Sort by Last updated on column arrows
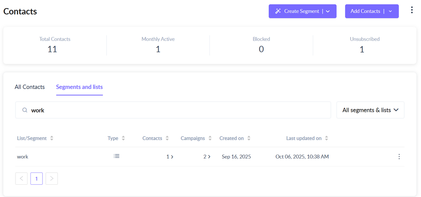 [326, 138]
